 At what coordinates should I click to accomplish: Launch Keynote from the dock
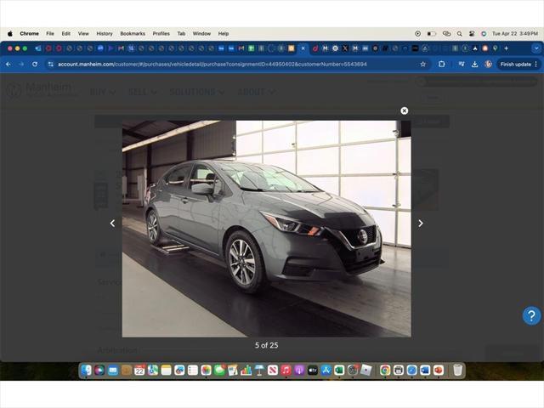(259, 371)
